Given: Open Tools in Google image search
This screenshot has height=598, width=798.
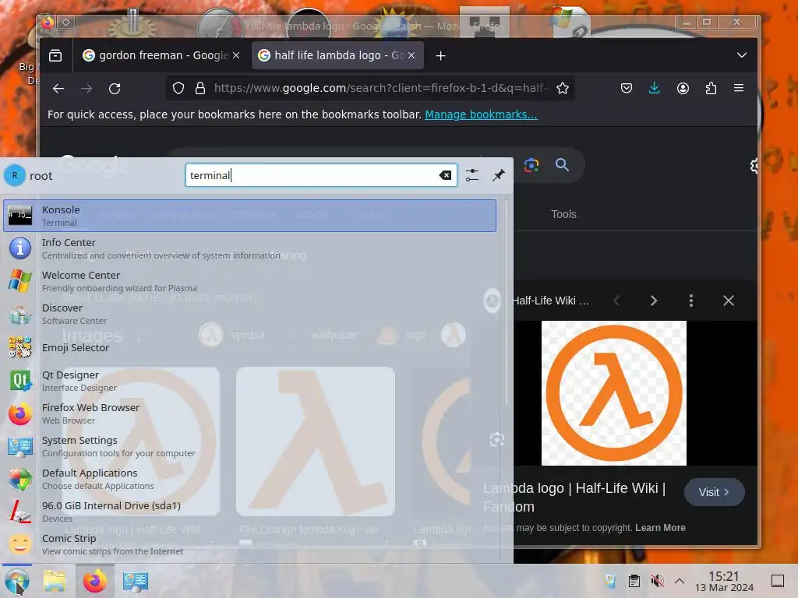Looking at the screenshot, I should [x=564, y=214].
